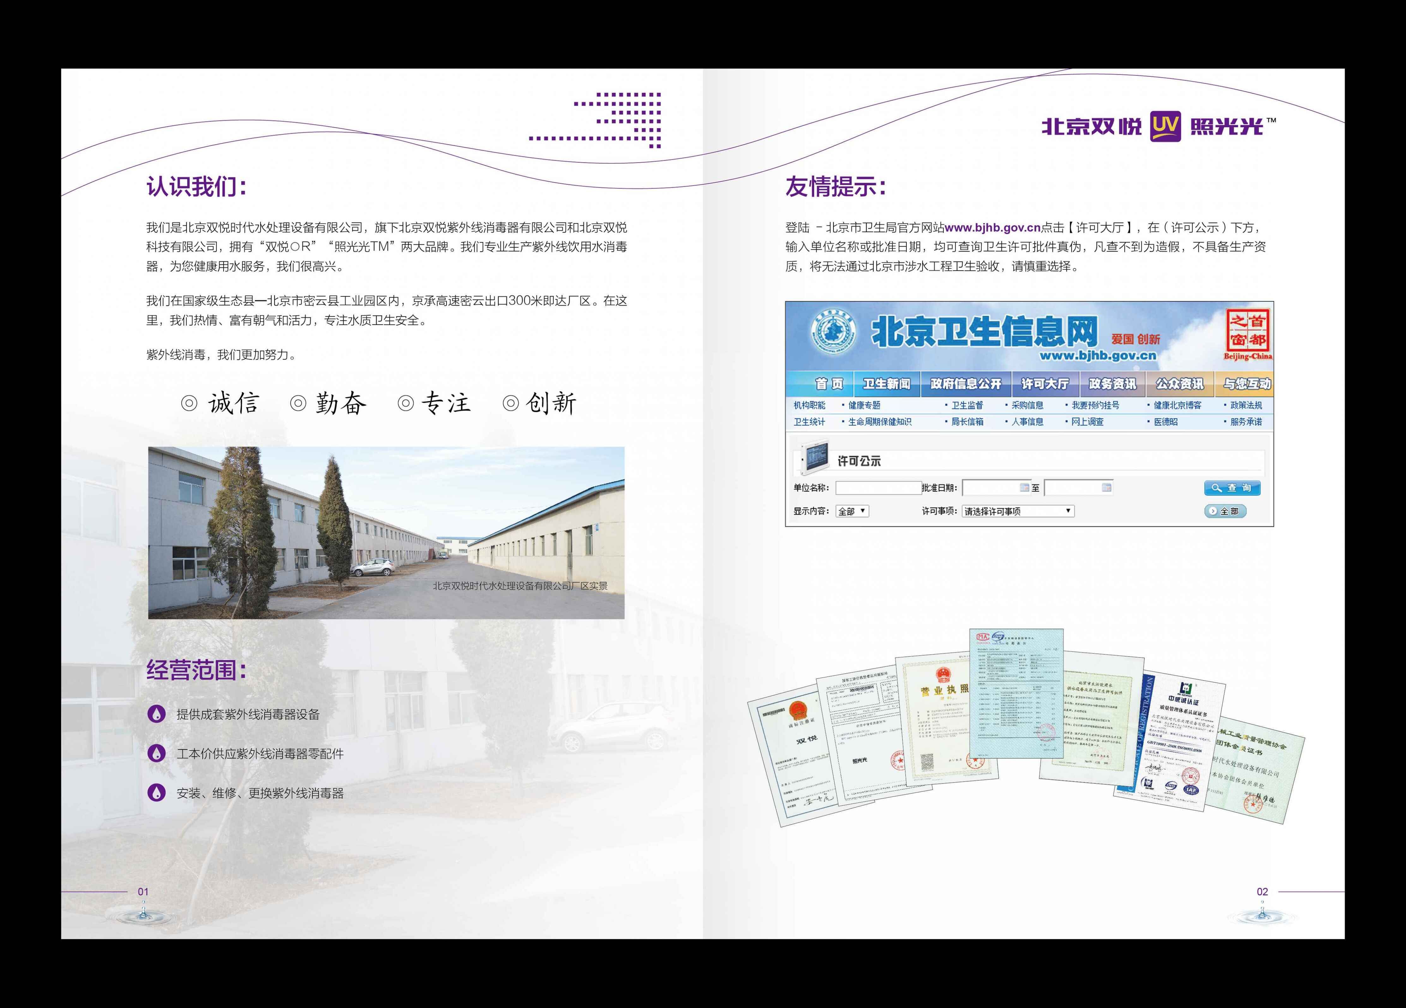1406x1008 pixels.
Task: Click the circle bullet before 专注
Action: pos(406,403)
